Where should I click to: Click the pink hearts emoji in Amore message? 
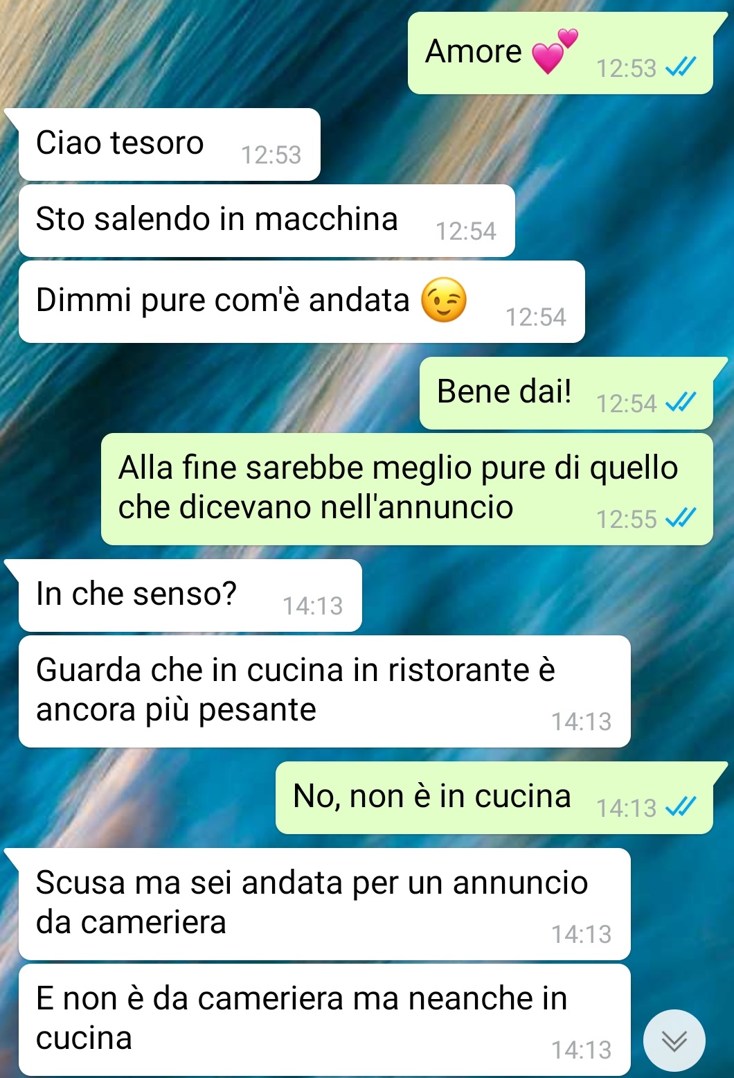[555, 51]
